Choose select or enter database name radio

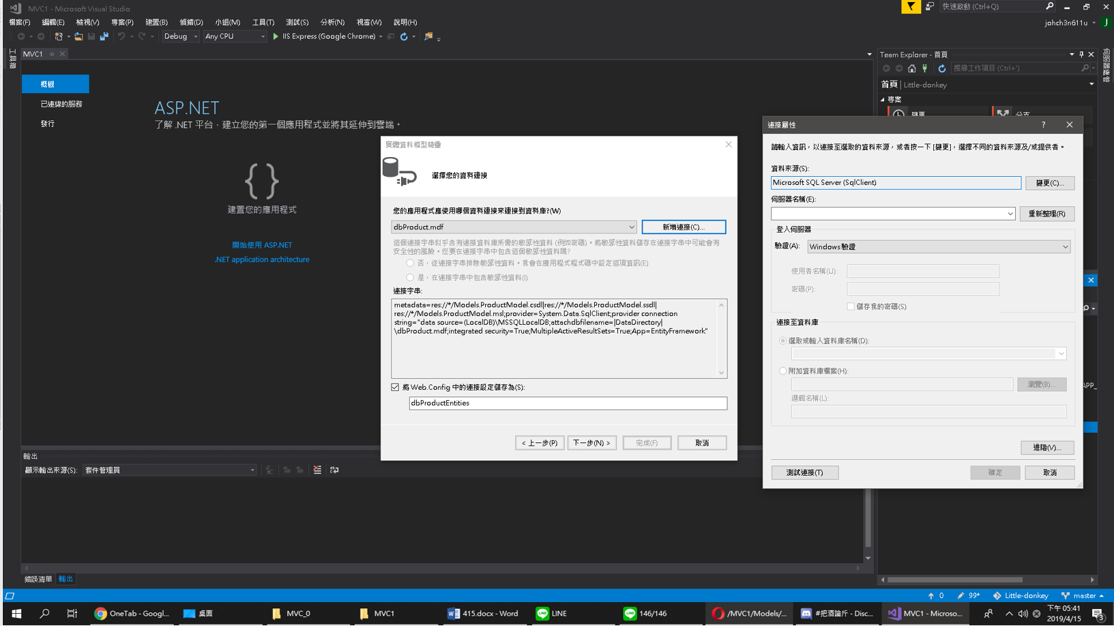tap(782, 341)
